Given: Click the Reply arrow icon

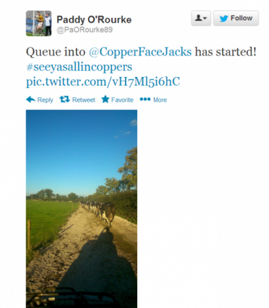Looking at the screenshot, I should click(30, 99).
